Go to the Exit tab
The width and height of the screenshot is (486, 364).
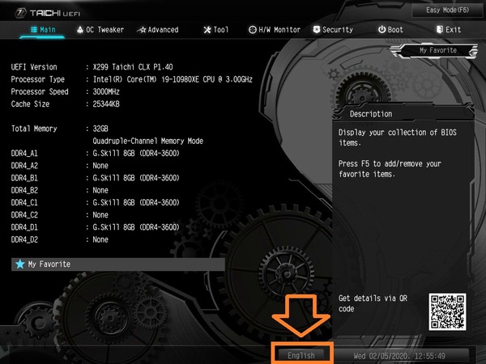point(449,30)
